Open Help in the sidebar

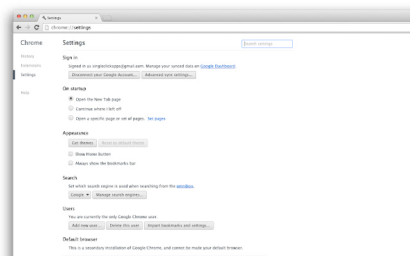click(x=25, y=93)
